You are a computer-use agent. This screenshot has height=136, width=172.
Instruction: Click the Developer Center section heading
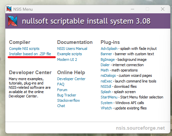pyautogui.click(x=30, y=72)
